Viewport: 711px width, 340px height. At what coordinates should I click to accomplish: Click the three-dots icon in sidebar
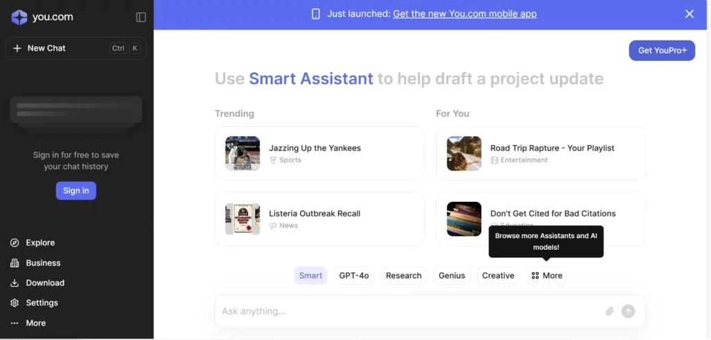click(15, 323)
